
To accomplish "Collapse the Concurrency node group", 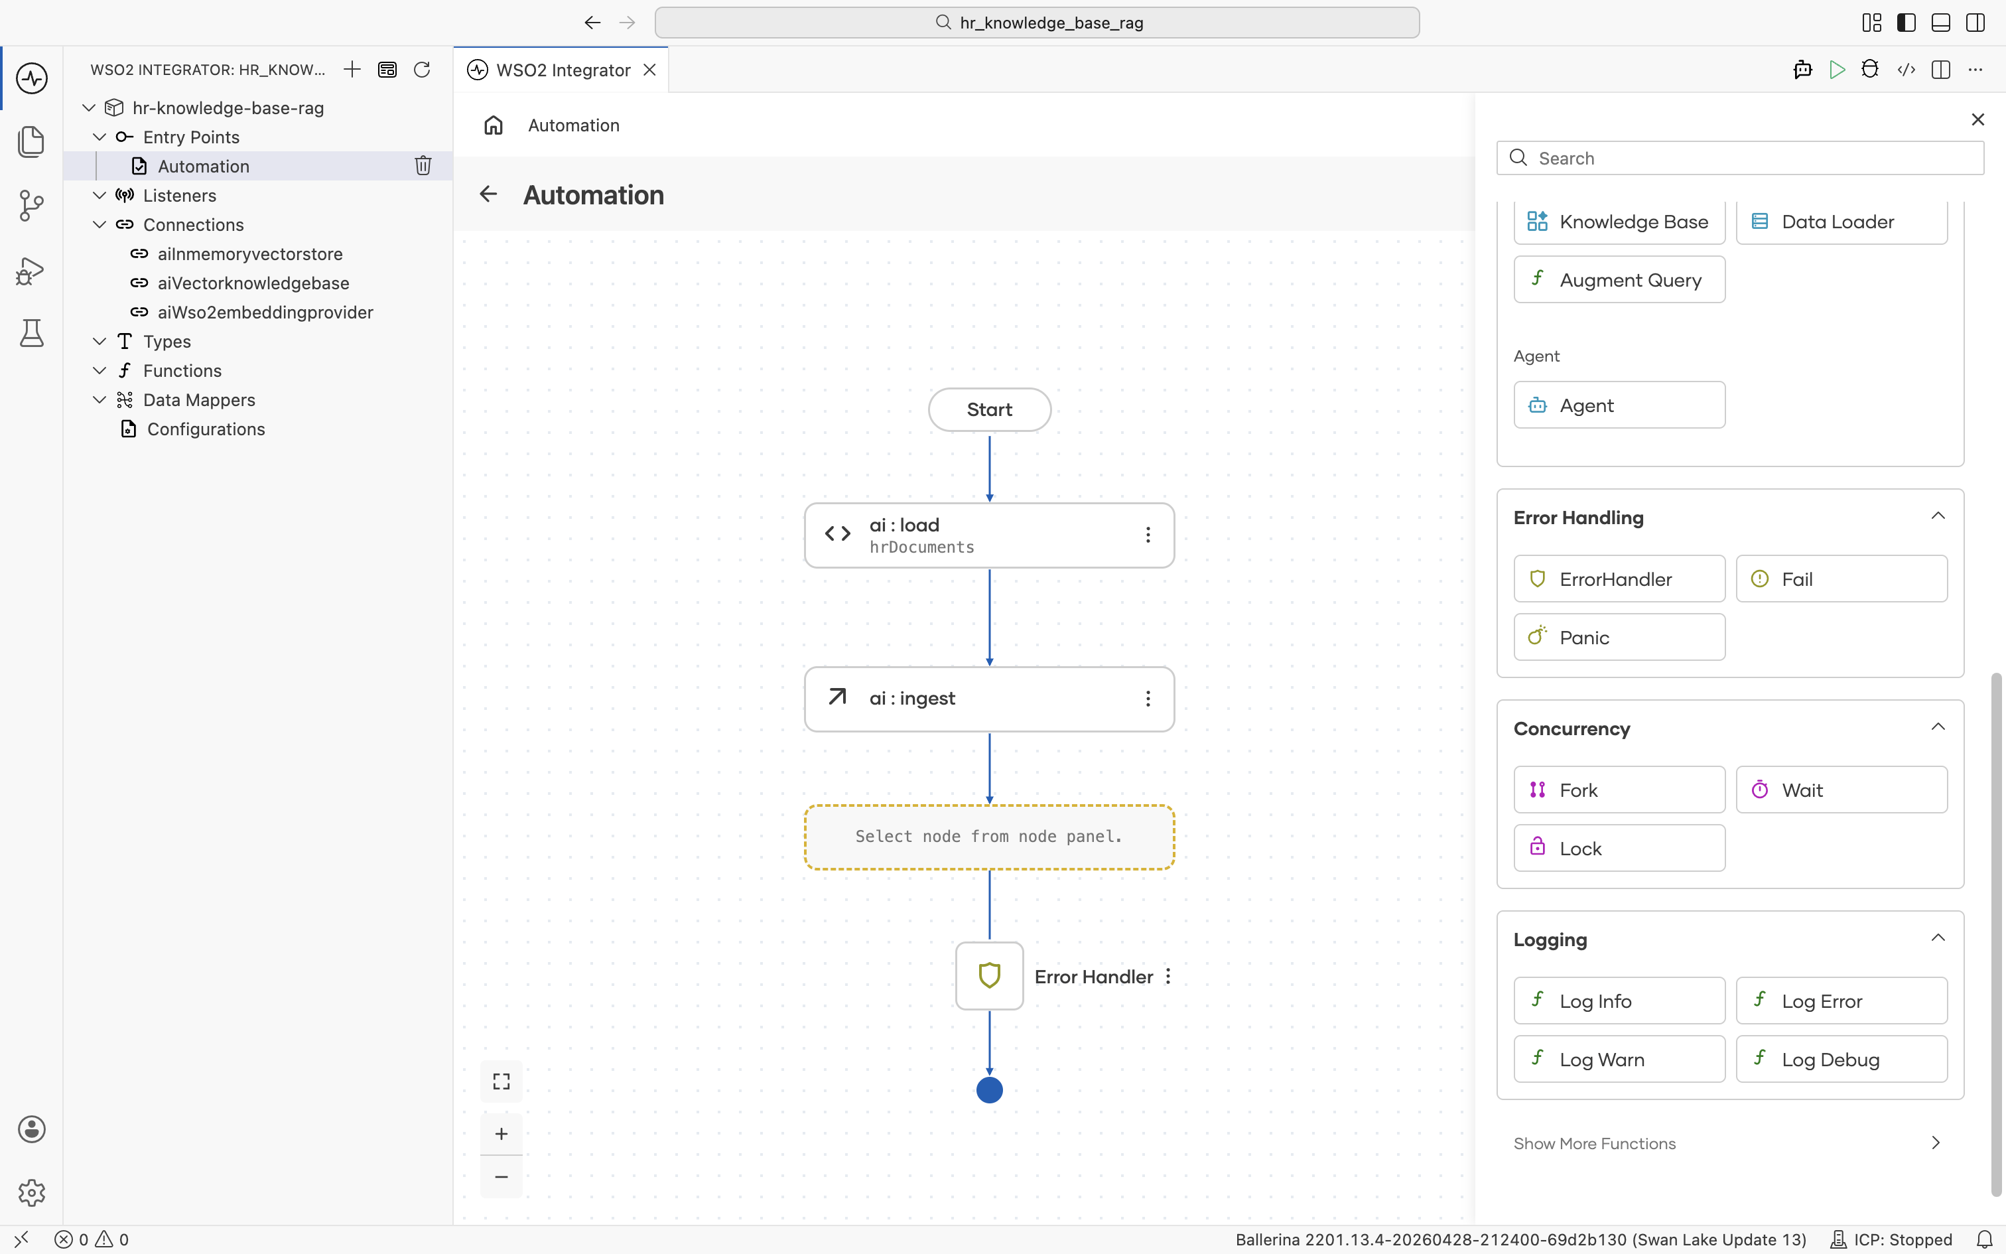I will tap(1938, 727).
